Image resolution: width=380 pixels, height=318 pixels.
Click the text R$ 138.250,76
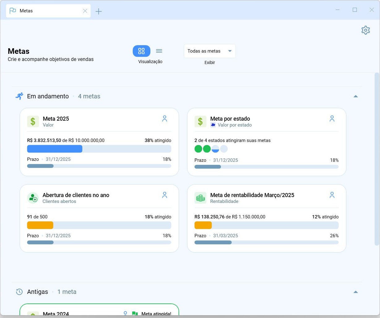(x=209, y=217)
